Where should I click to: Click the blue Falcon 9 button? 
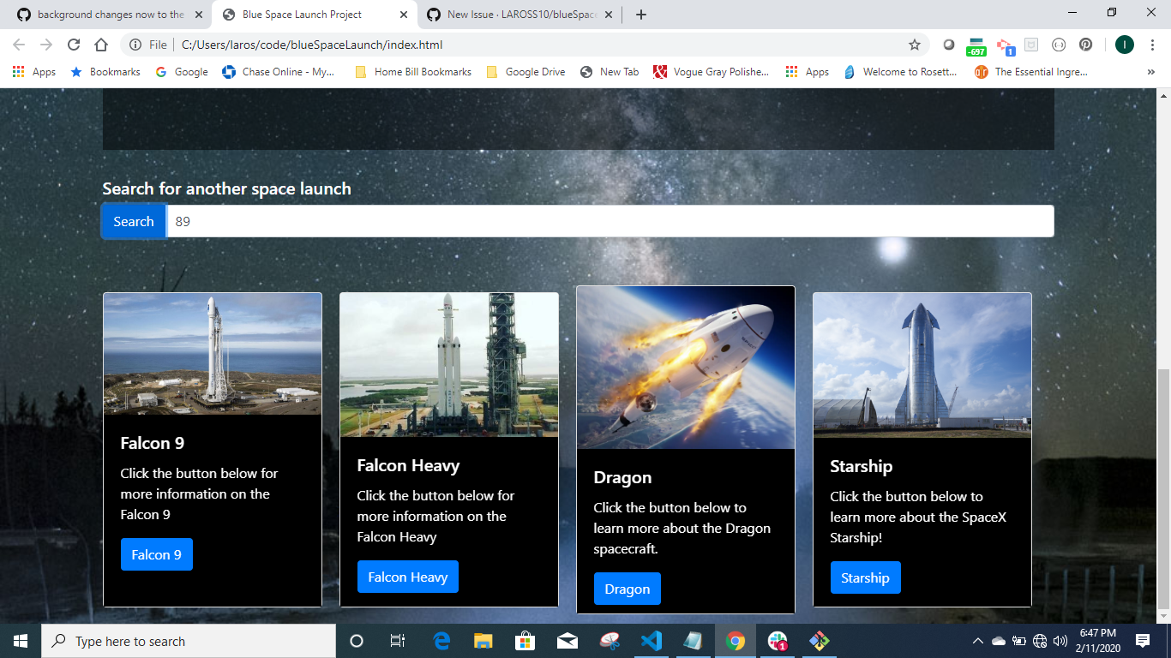tap(156, 554)
